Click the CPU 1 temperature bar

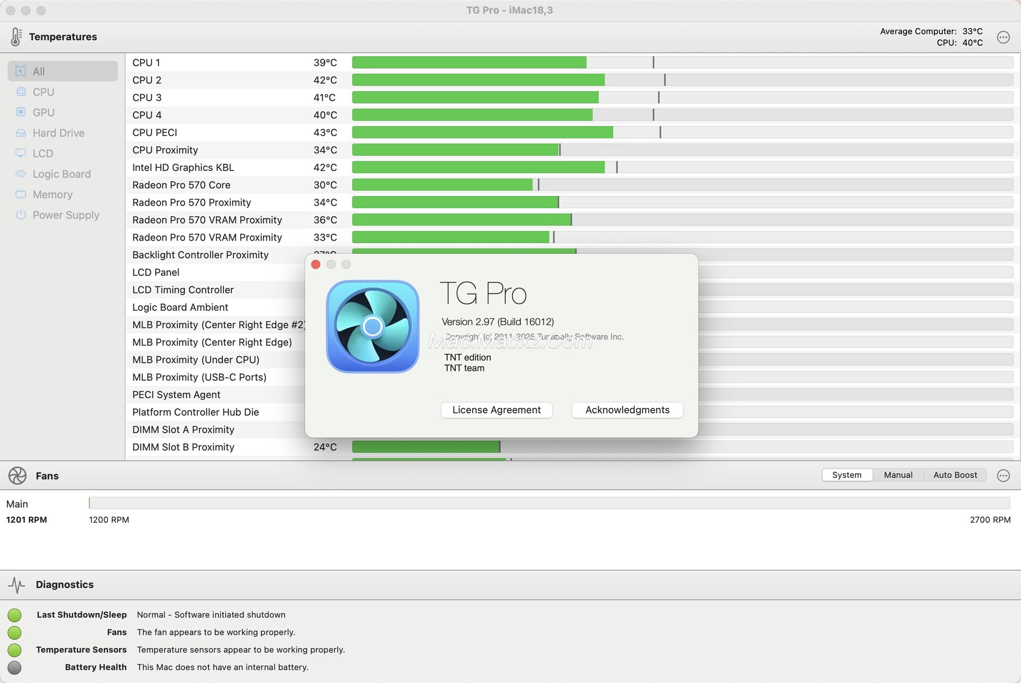pos(682,63)
